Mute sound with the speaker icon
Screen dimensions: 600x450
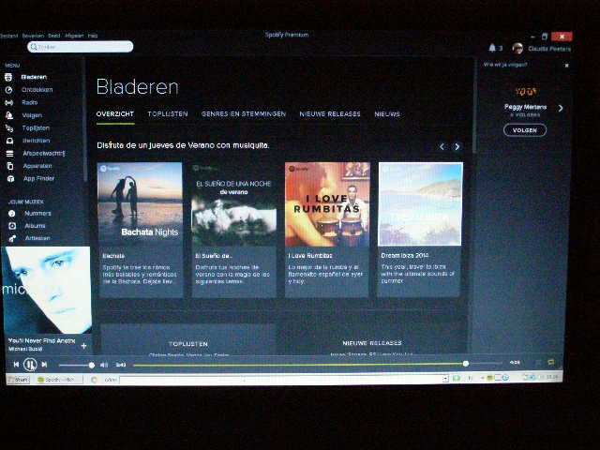(x=104, y=365)
